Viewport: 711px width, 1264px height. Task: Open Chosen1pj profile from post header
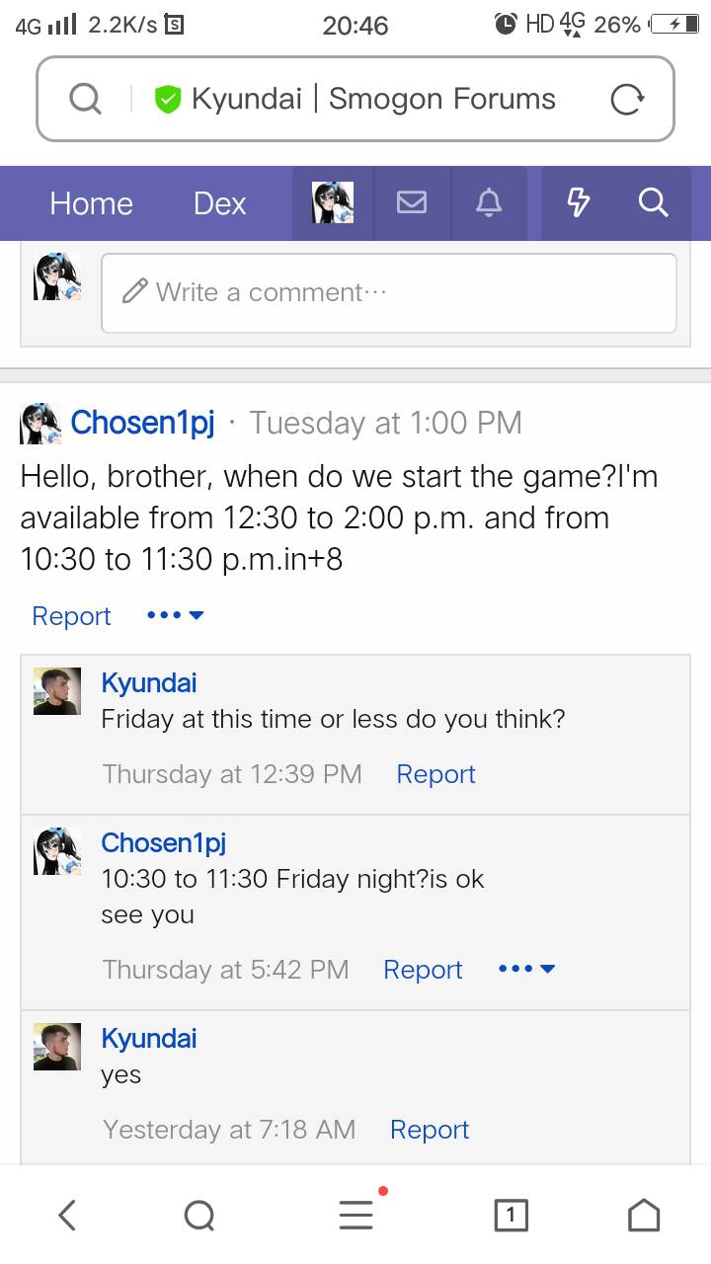142,423
